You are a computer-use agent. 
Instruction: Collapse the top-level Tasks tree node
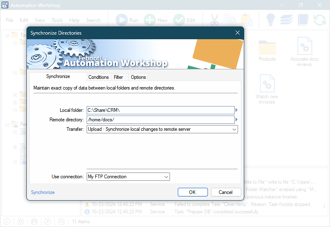7,35
